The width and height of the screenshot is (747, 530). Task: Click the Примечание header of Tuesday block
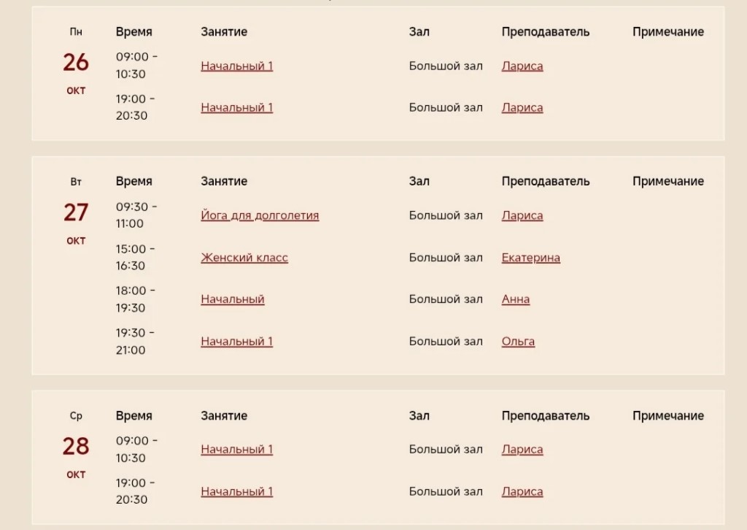pyautogui.click(x=668, y=182)
